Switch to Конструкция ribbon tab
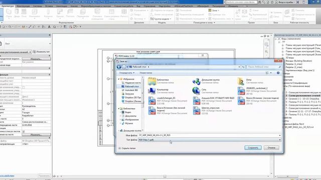Screen dimensions: 321x180 23,6
